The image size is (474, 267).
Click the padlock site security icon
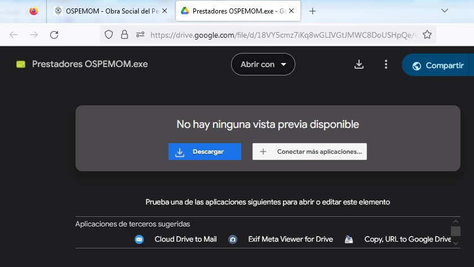click(x=125, y=35)
